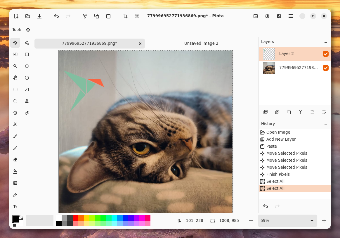This screenshot has height=238, width=340.
Task: Select the Paint Bucket tool
Action: pyautogui.click(x=15, y=171)
